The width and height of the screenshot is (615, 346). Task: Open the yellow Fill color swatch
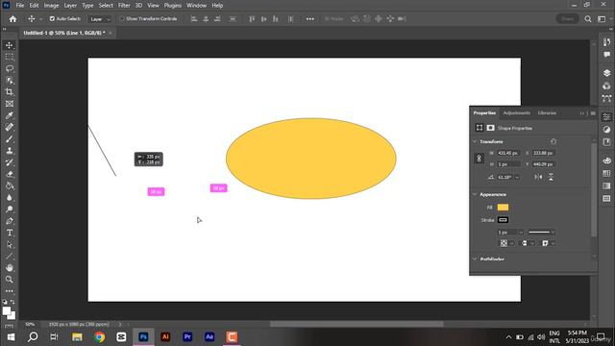(x=503, y=208)
